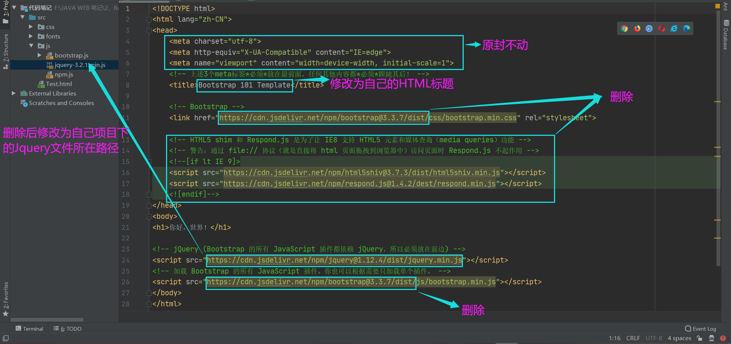The height and width of the screenshot is (344, 731).
Task: Click the Favorites star icon
Action: pyautogui.click(x=5, y=314)
